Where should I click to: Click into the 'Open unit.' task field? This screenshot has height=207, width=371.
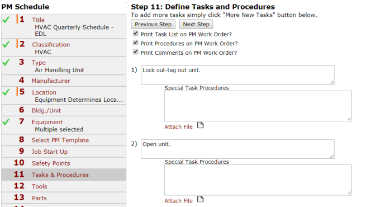[x=237, y=149]
